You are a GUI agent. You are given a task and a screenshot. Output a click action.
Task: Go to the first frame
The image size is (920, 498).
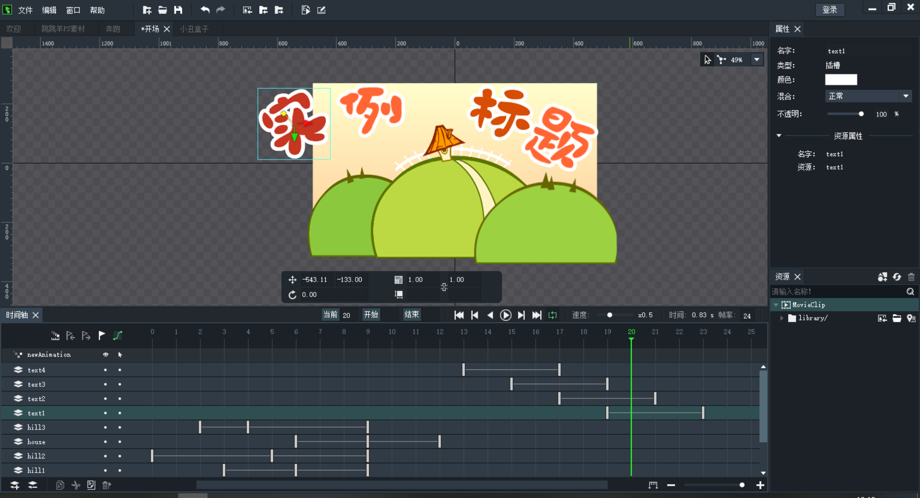tap(459, 315)
